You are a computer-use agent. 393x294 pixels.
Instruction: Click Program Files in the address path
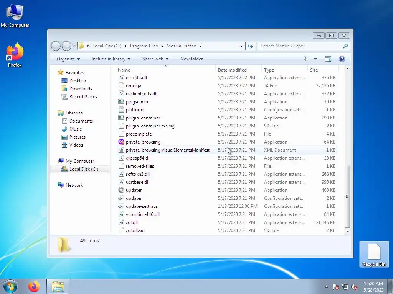144,46
